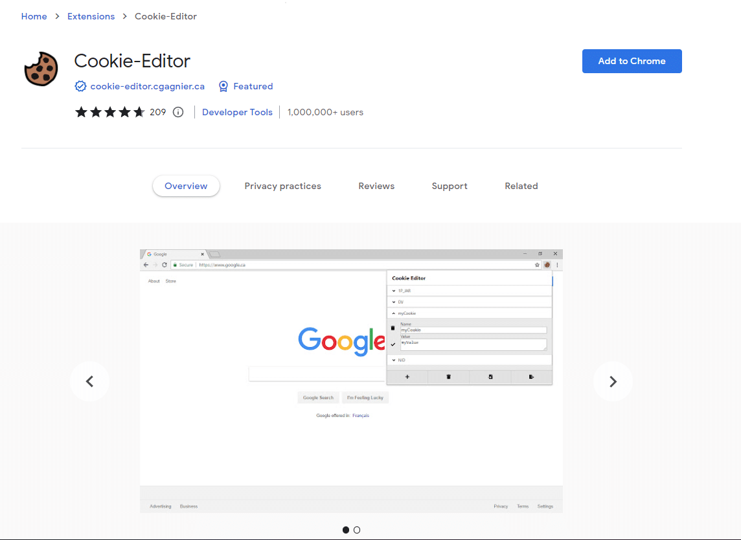
Task: Click the Add to Chrome button
Action: (632, 61)
